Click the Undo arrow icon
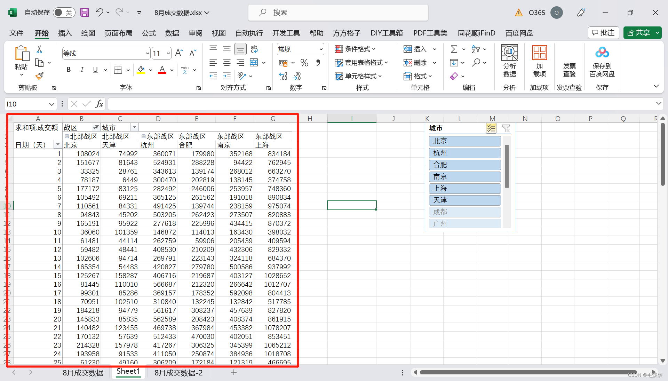Viewport: 668px width, 381px height. [x=100, y=13]
